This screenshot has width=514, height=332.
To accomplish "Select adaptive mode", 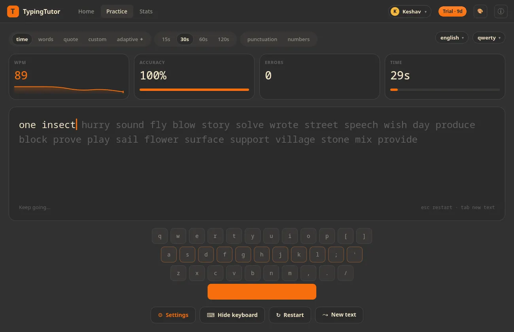I will [x=130, y=39].
